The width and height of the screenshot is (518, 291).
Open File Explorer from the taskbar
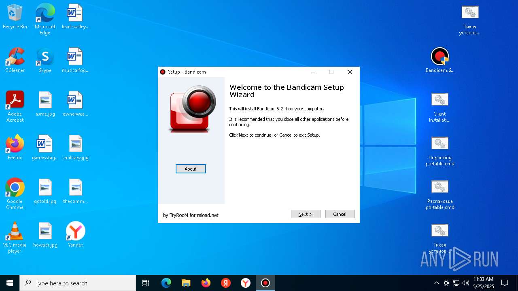point(186,283)
